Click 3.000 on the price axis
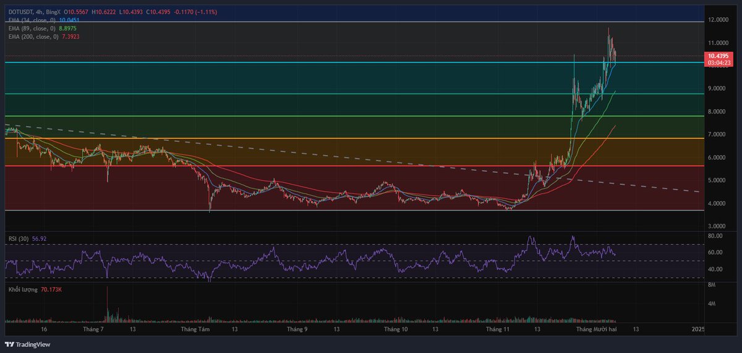Screen dimensions: 742x353 point(716,226)
